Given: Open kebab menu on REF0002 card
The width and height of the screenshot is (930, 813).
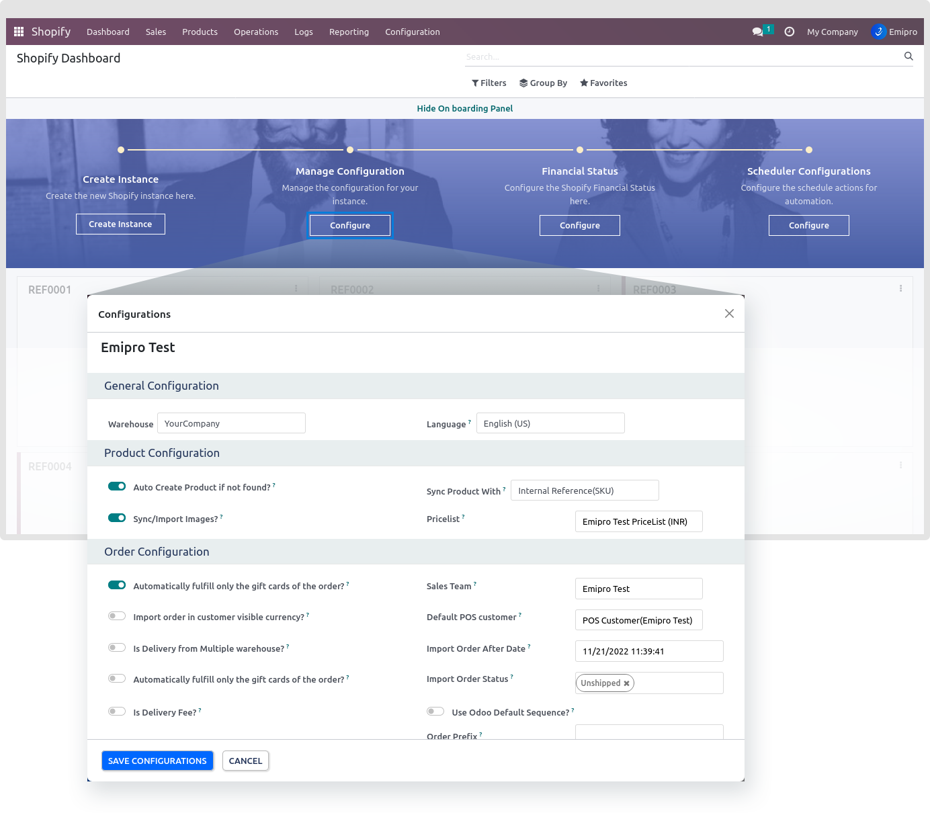Looking at the screenshot, I should (598, 288).
